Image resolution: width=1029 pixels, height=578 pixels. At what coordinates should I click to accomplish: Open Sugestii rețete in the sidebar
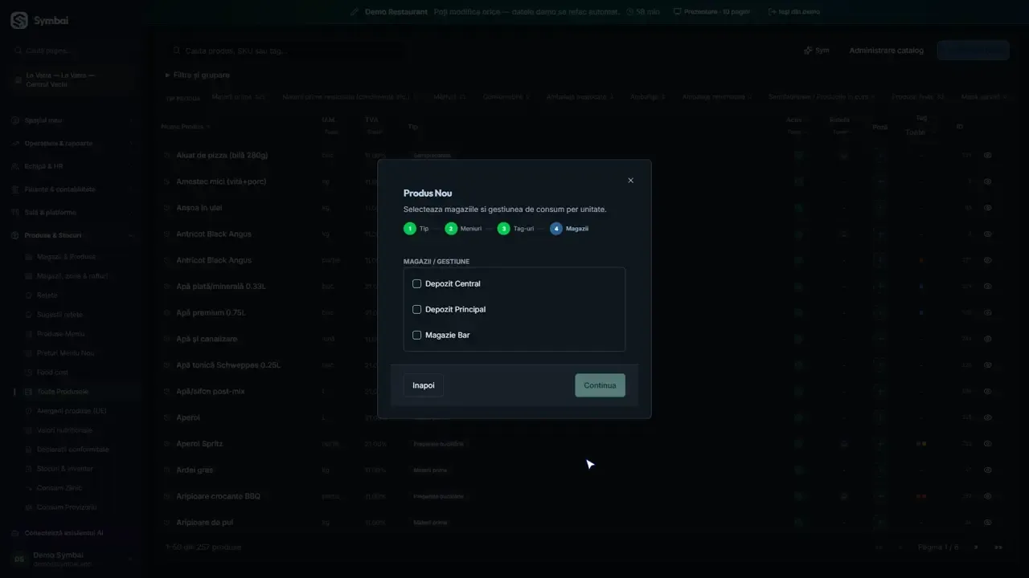click(x=60, y=315)
